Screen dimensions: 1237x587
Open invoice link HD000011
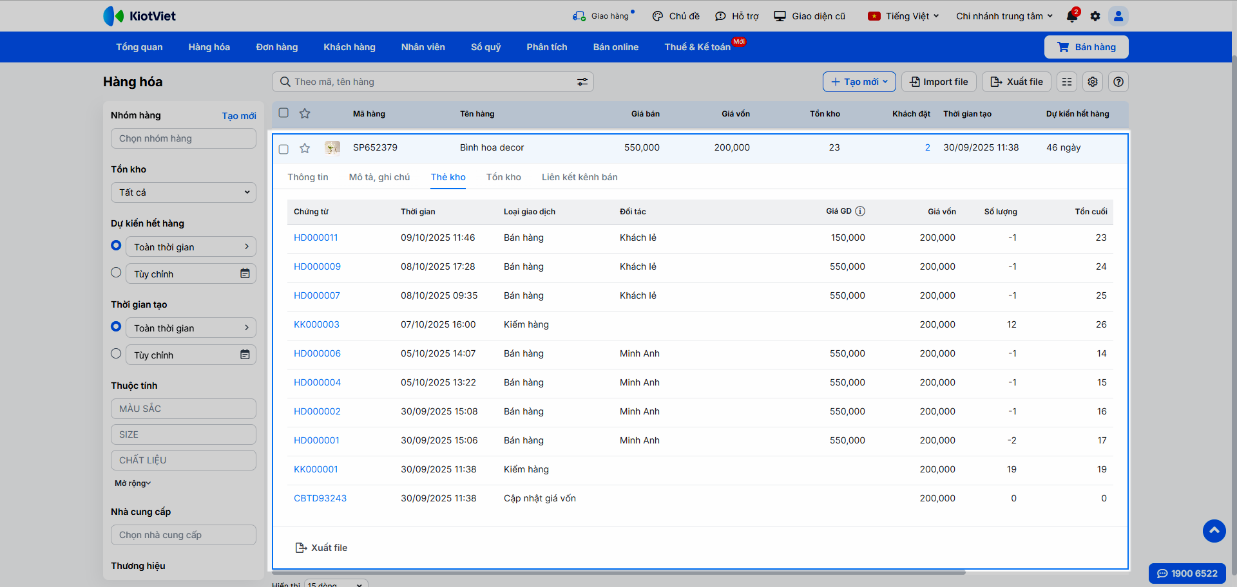[316, 238]
